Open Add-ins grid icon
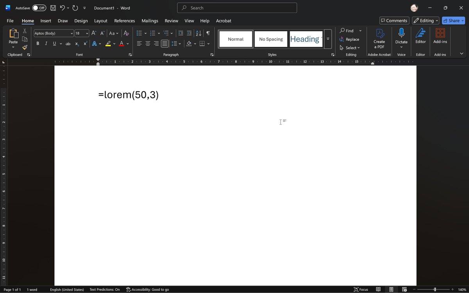The width and height of the screenshot is (469, 293). pos(440,33)
